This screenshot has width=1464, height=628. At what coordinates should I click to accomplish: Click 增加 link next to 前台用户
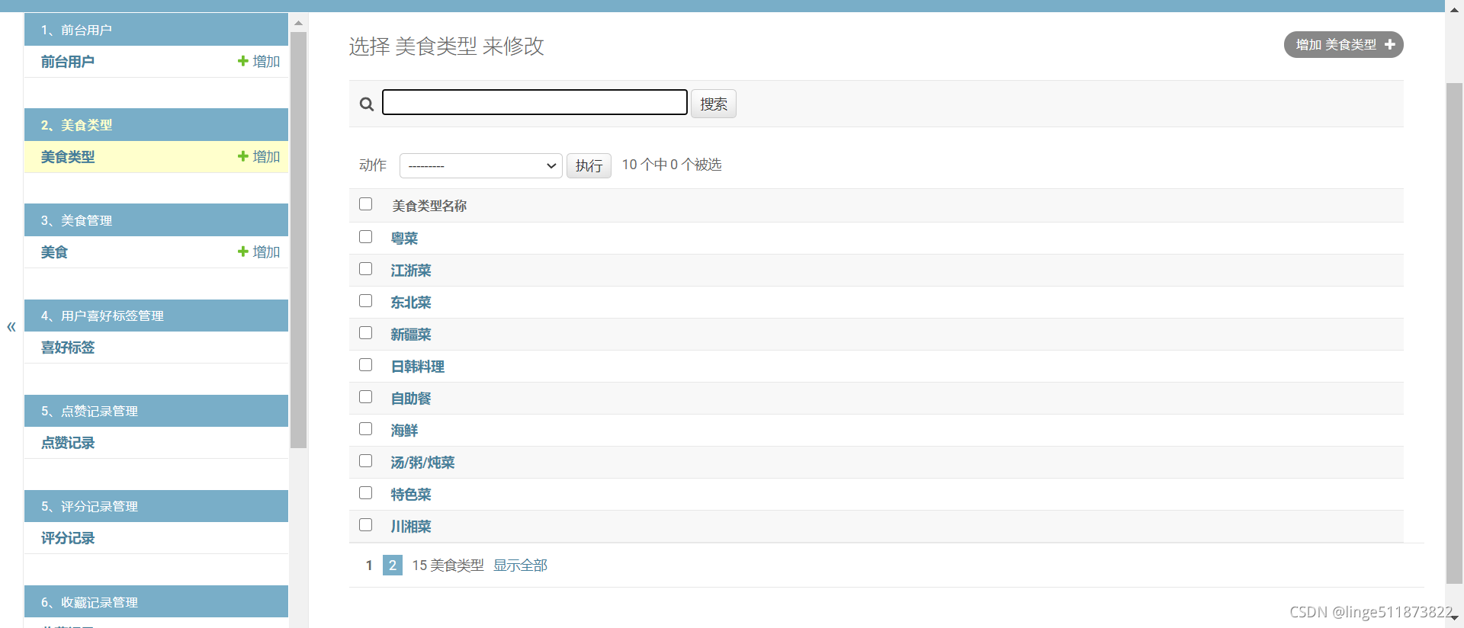pyautogui.click(x=259, y=62)
